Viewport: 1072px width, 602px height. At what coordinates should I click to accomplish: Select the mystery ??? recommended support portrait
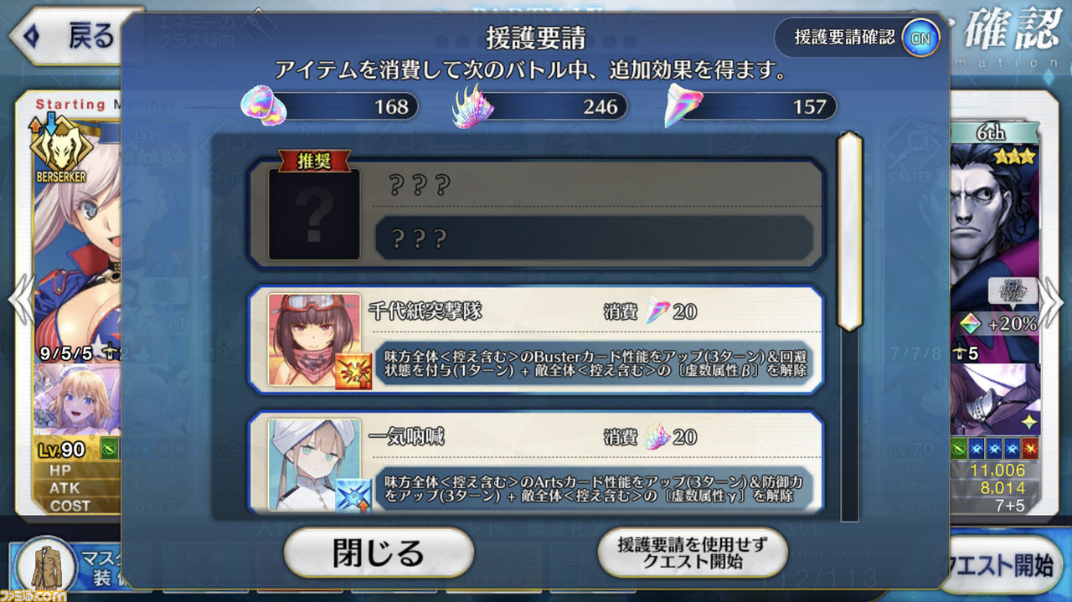pyautogui.click(x=314, y=214)
